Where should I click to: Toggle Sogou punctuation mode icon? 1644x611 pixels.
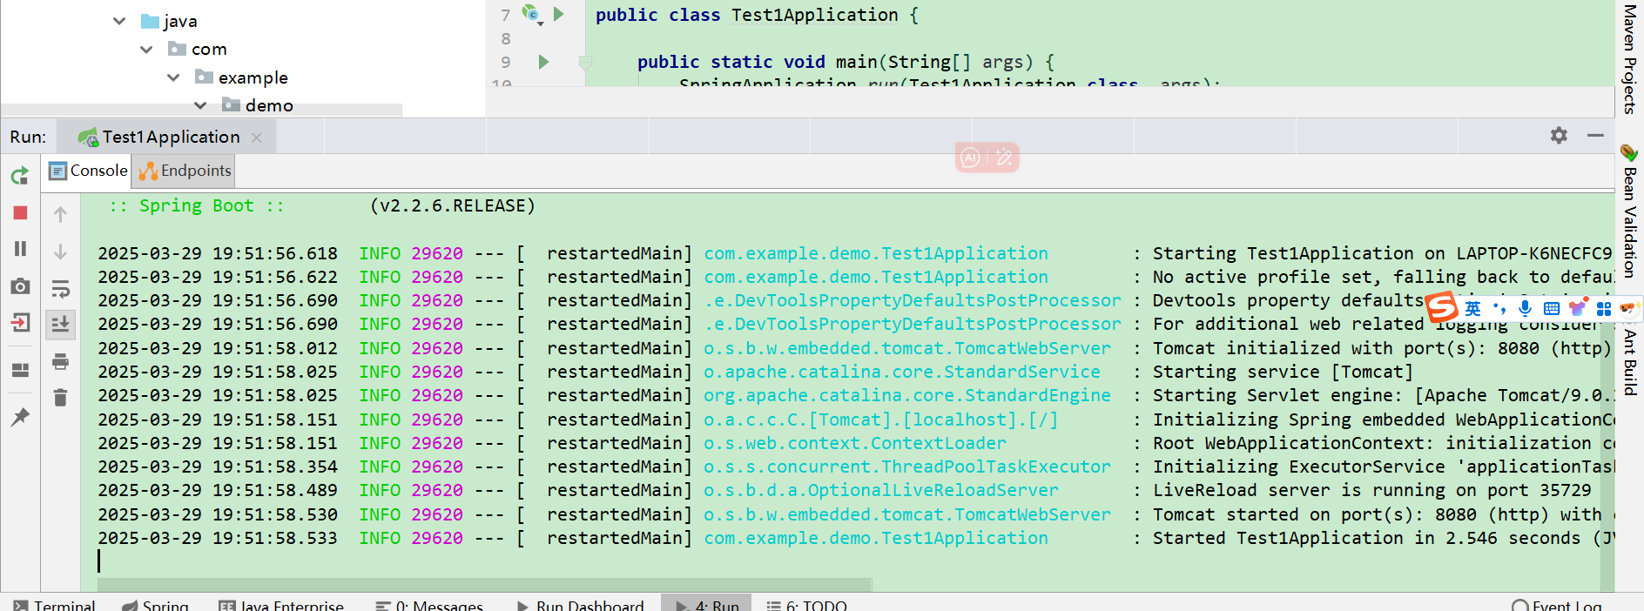(1499, 308)
